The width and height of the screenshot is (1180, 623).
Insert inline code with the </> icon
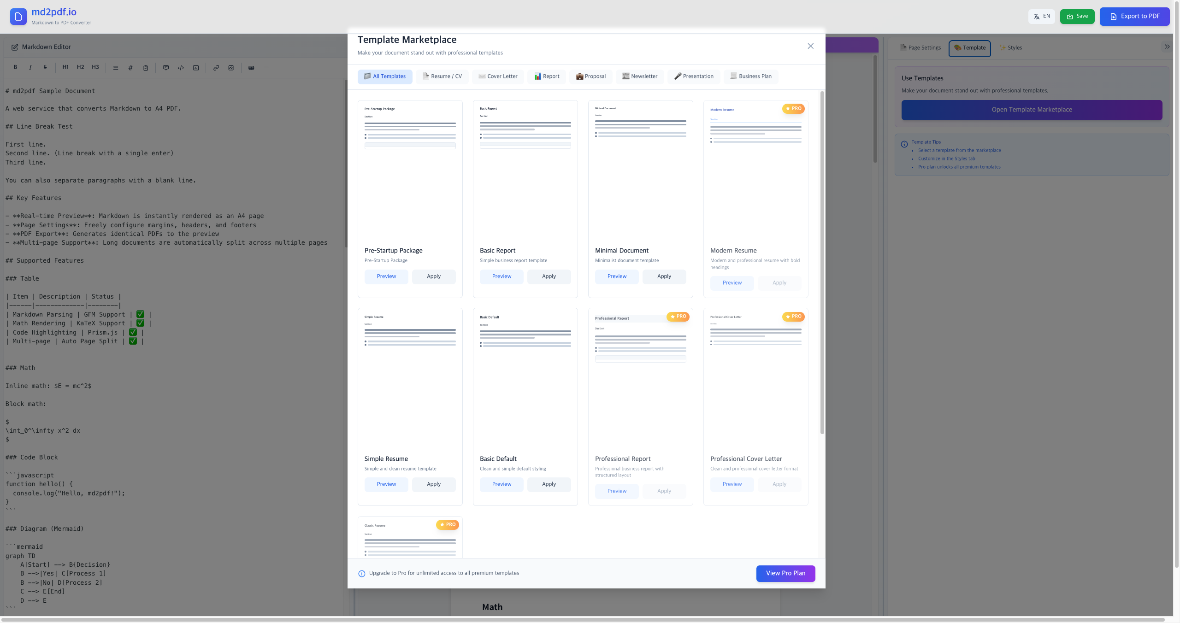(x=180, y=68)
